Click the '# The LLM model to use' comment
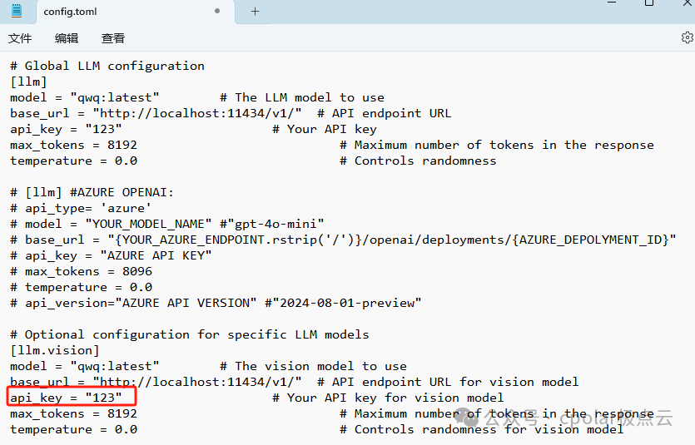 [x=302, y=97]
